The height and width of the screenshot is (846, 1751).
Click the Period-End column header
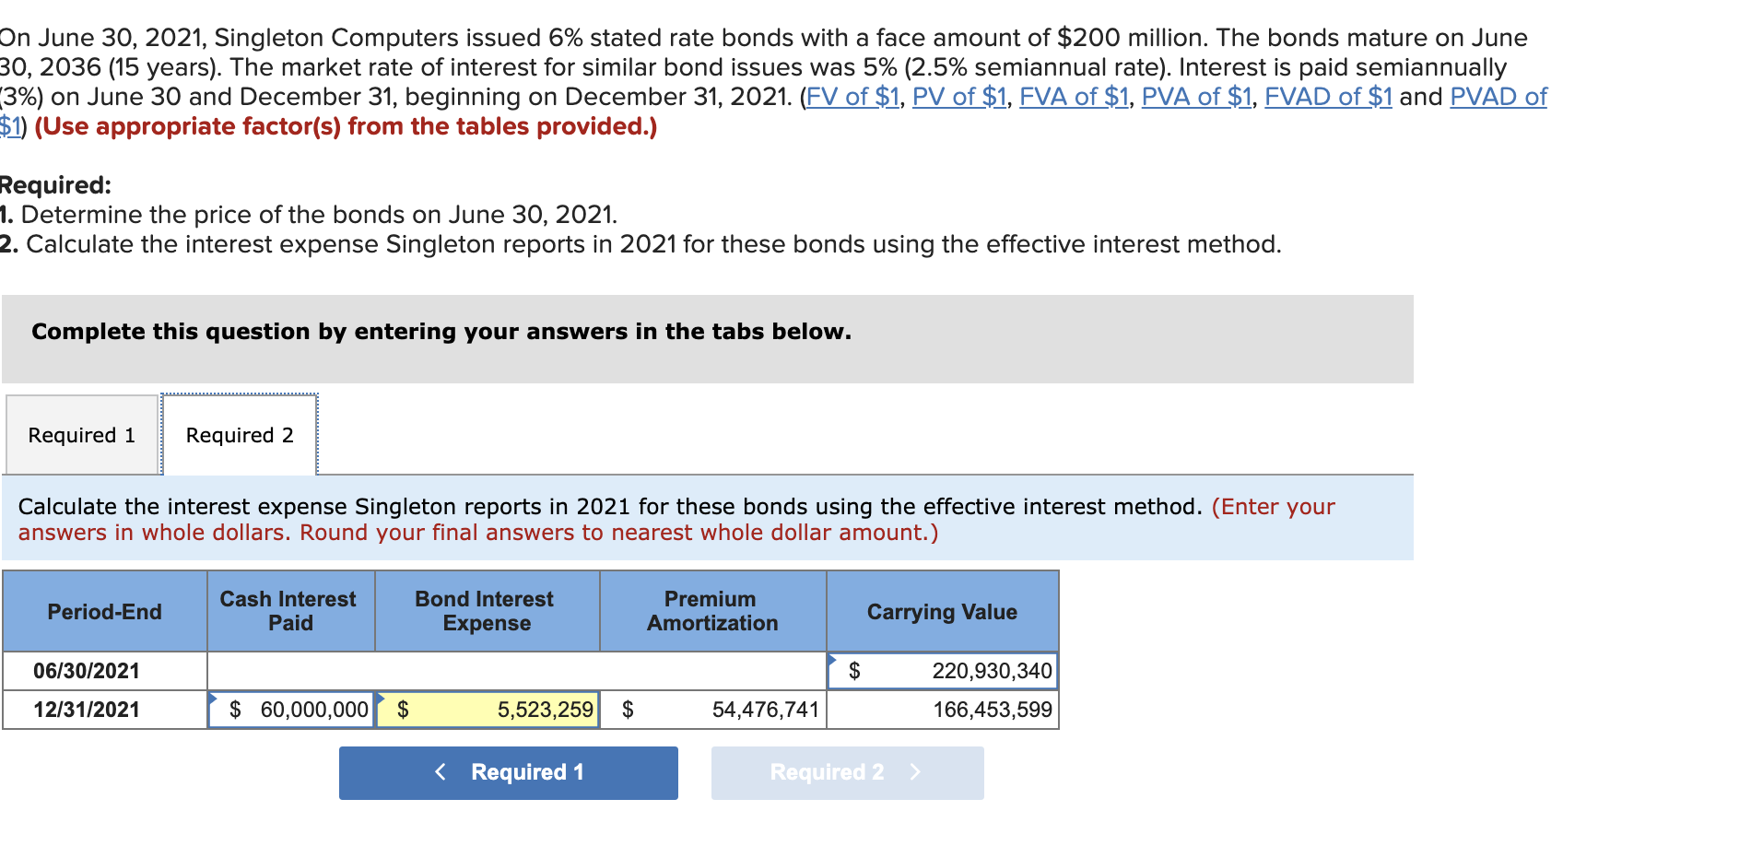pos(104,610)
